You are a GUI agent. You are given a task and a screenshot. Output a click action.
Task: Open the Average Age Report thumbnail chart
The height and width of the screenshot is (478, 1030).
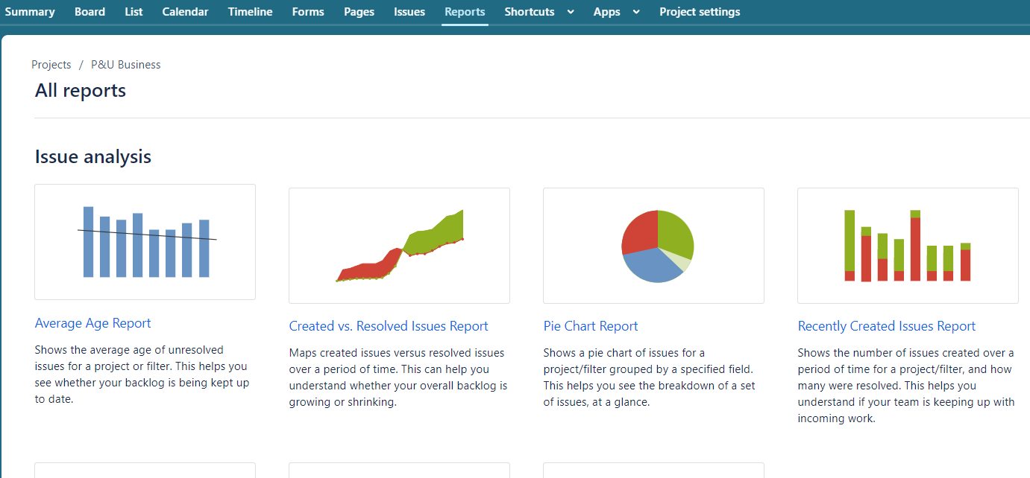[x=144, y=241]
